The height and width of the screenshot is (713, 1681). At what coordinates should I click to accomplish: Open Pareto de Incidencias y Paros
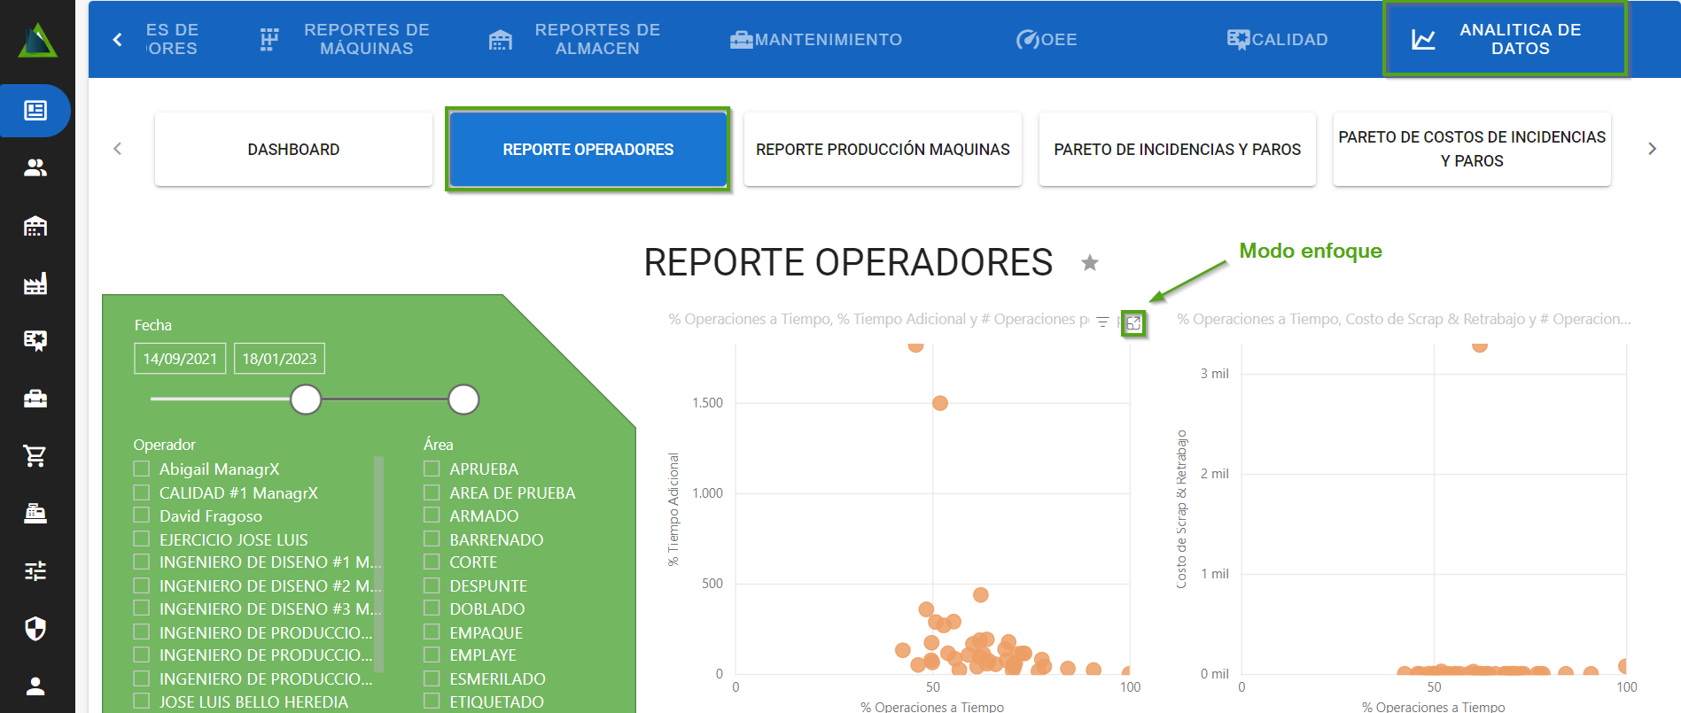[x=1177, y=150]
